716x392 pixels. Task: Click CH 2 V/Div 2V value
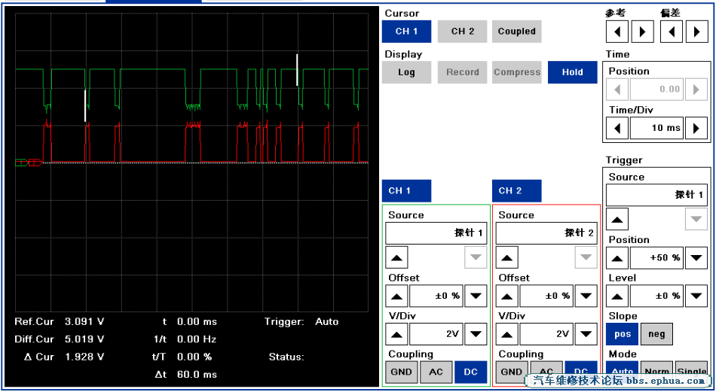[546, 335]
